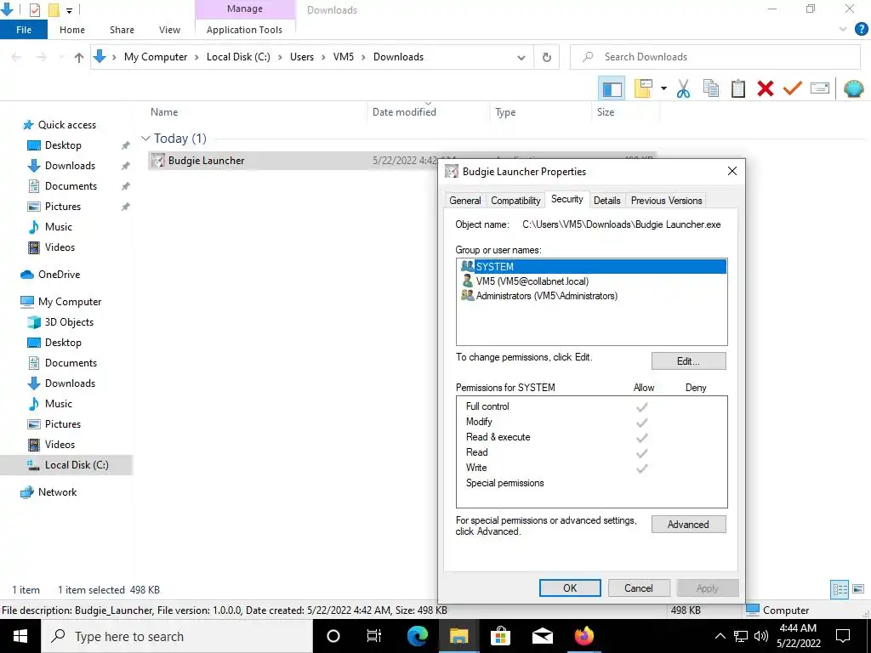Open the Windows Start menu

[20, 636]
